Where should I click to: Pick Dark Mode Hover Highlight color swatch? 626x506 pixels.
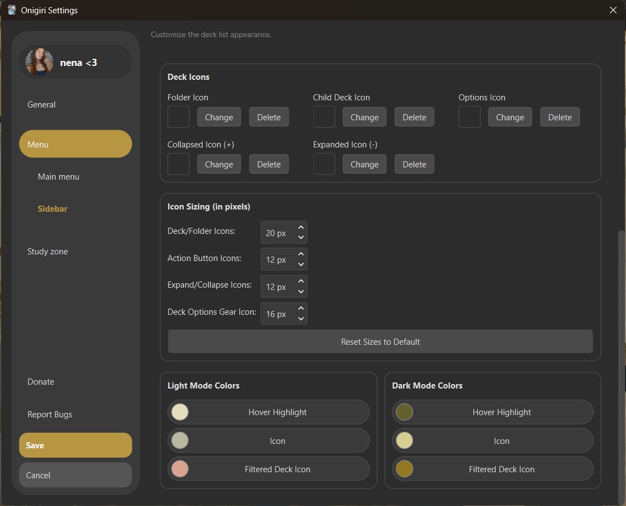click(404, 412)
